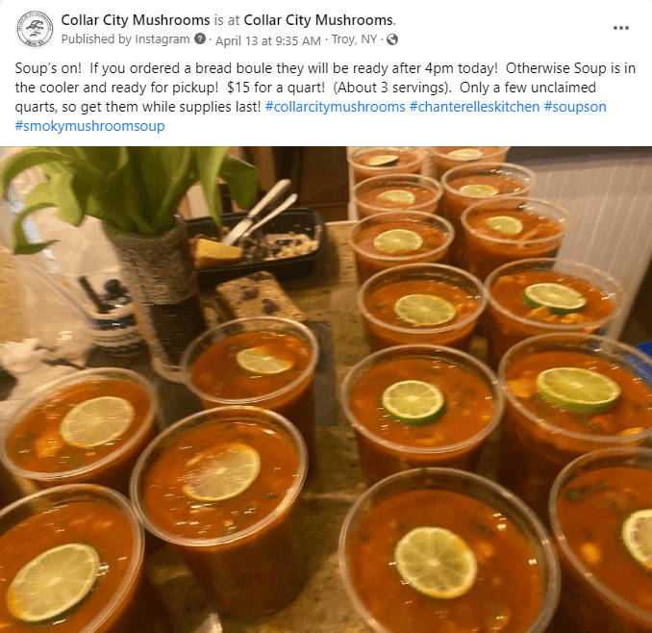652x633 pixels.
Task: Open the #chanterelleskitchen hashtag
Action: [474, 107]
